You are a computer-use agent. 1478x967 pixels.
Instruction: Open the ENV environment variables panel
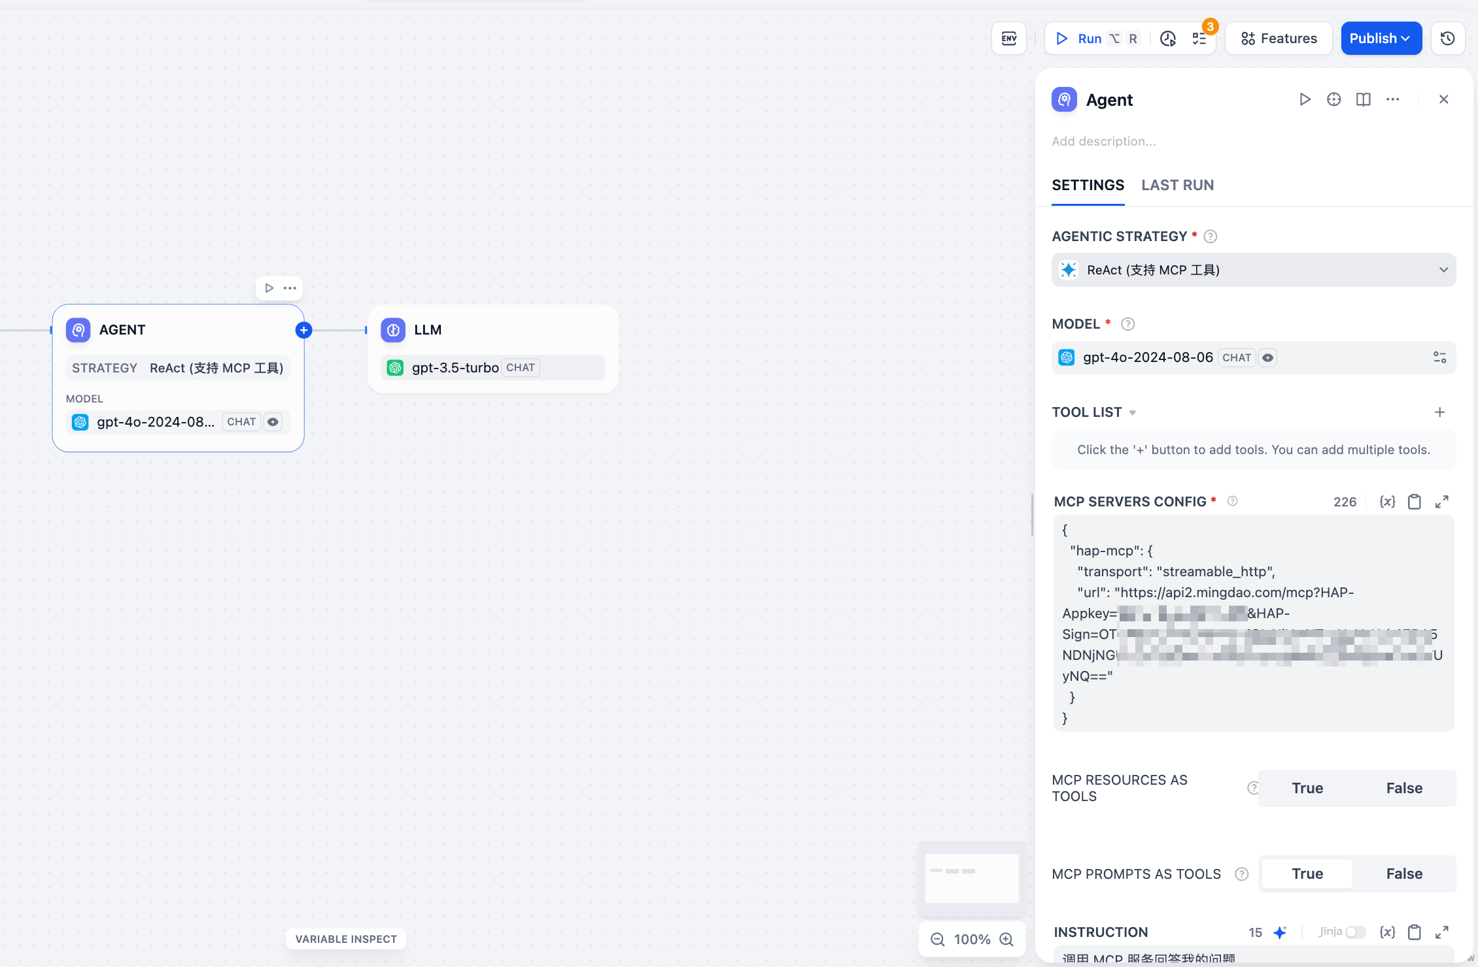(1008, 39)
